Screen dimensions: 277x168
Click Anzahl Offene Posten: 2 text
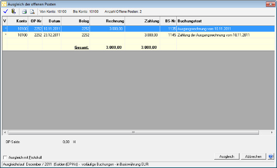click(123, 12)
